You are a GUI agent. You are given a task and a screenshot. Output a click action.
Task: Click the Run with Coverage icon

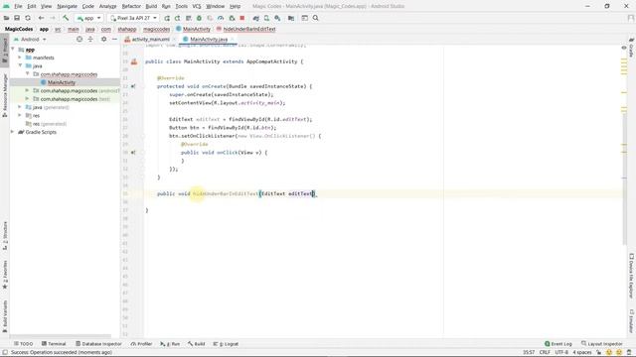click(x=210, y=18)
